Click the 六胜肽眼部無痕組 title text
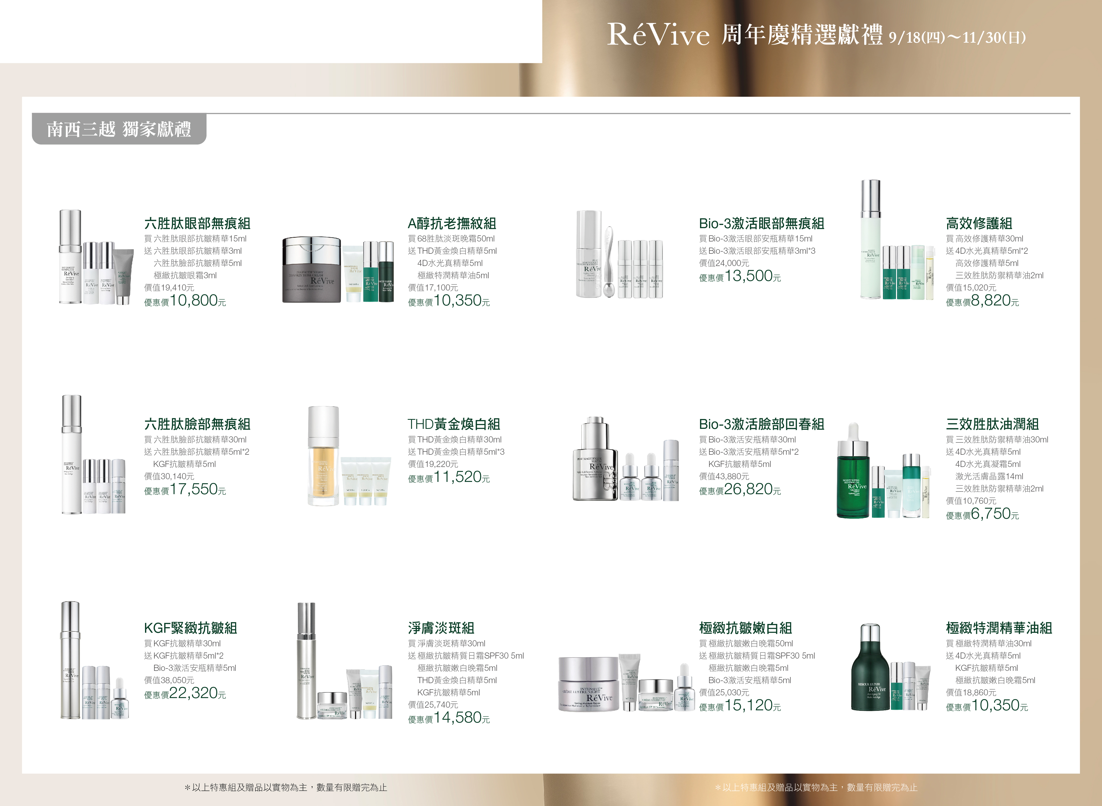The height and width of the screenshot is (806, 1102). pos(197,223)
